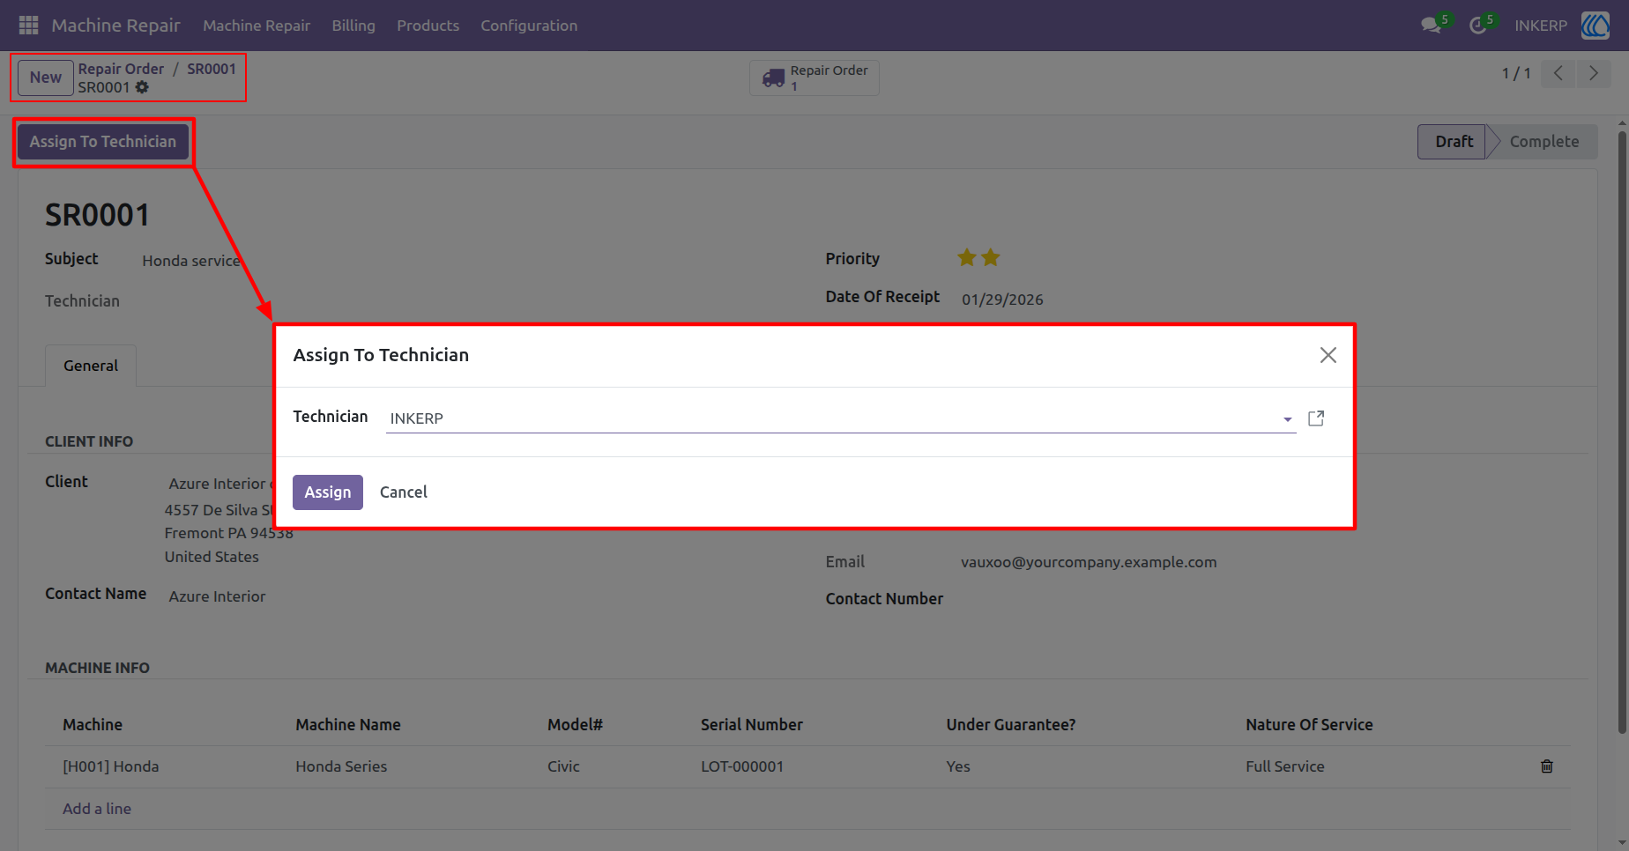Image resolution: width=1629 pixels, height=851 pixels.
Task: Select the Complete status stage
Action: [x=1543, y=142]
